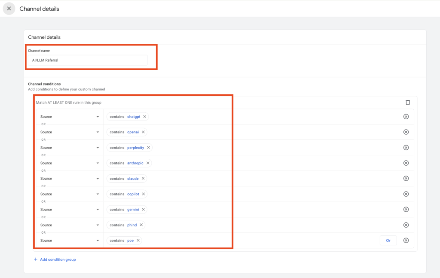The width and height of the screenshot is (440, 278).
Task: Clear the 'contains phind' chip
Action: [x=141, y=225]
